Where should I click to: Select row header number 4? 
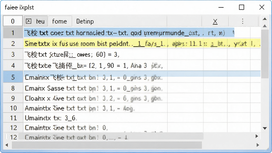[x=13, y=66]
